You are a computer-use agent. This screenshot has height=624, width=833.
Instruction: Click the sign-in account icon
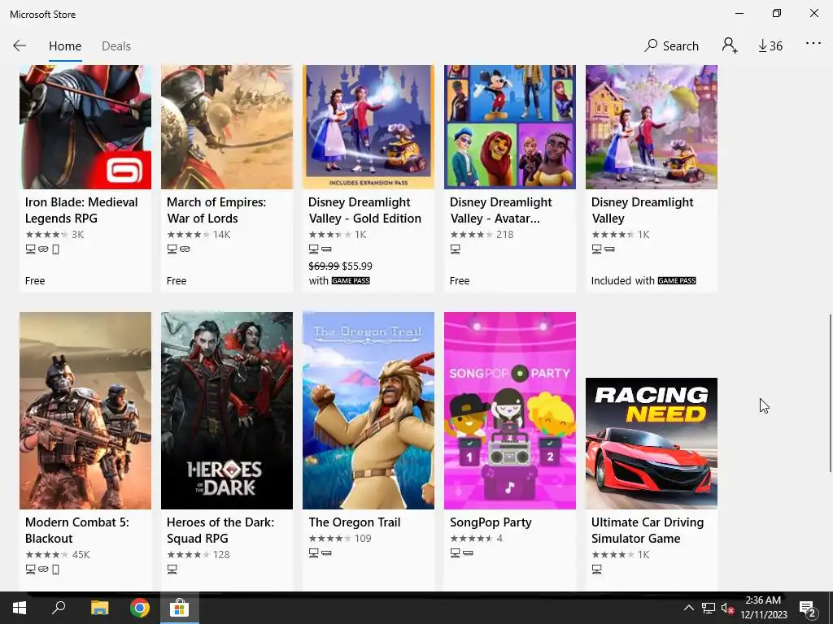pos(730,45)
